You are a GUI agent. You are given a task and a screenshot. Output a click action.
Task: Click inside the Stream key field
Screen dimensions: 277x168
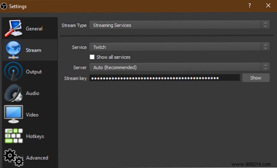(164, 78)
